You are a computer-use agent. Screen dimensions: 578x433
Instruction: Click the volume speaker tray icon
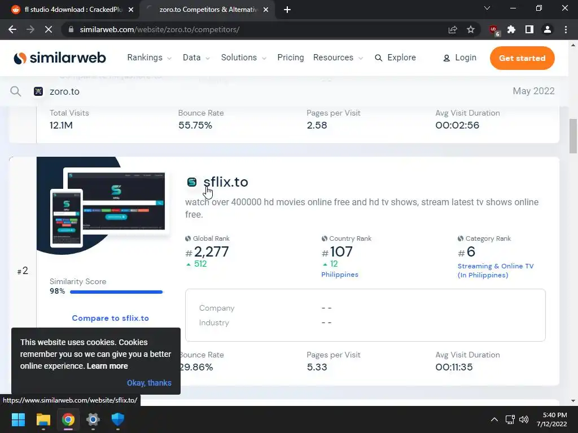[x=524, y=419]
